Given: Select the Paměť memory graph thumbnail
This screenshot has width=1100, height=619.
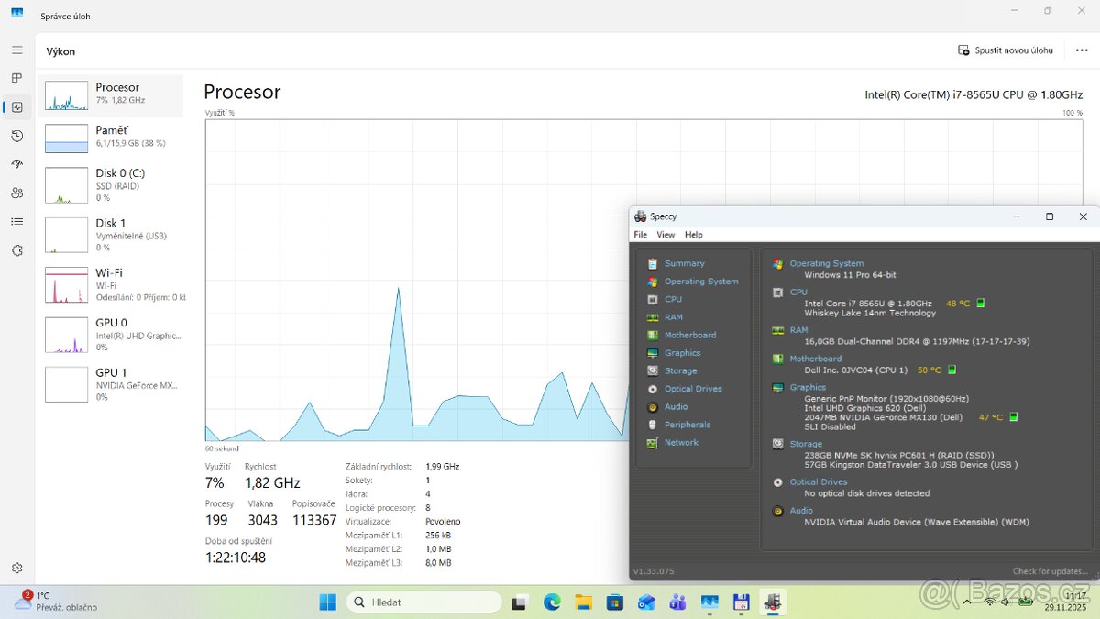Looking at the screenshot, I should [x=67, y=138].
